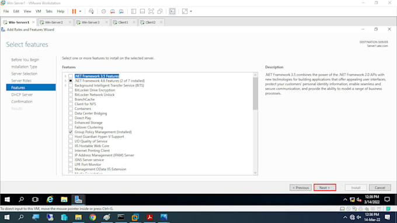Open the snapshot manager icon
Screen dimensions: 397x223
[x=121, y=12]
